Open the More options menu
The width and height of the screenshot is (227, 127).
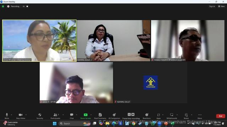point(200,116)
